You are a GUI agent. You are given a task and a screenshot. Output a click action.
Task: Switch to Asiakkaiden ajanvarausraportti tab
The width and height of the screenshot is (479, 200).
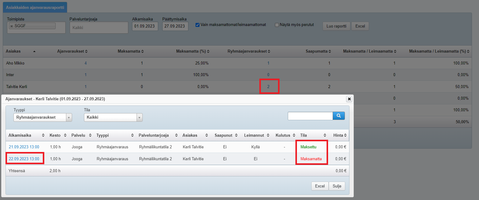coord(35,7)
